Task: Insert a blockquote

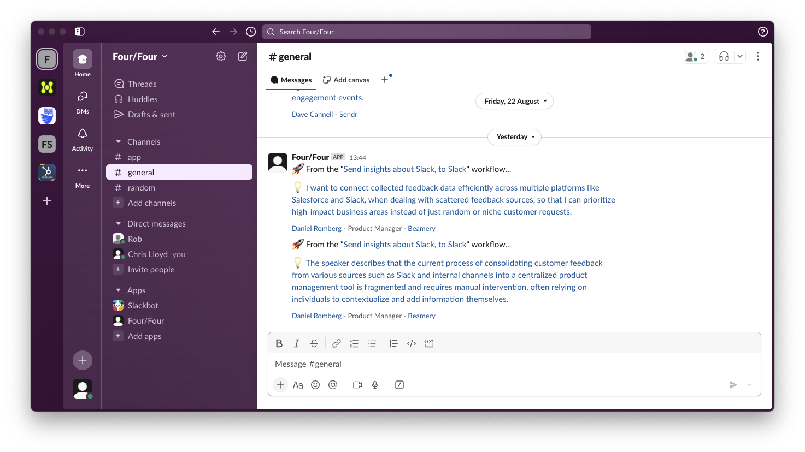Action: [393, 343]
